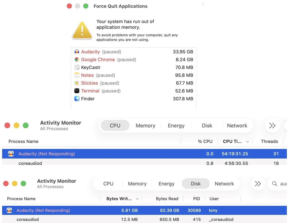This screenshot has height=223, width=289.
Task: Select the Finder icon in list
Action: pyautogui.click(x=77, y=99)
